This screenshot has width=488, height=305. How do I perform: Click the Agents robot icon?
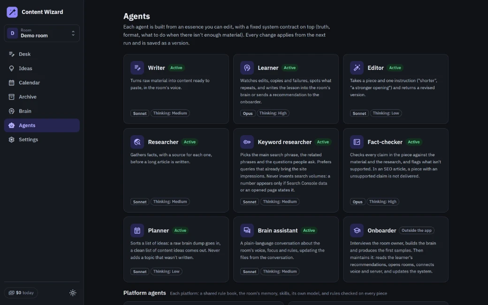point(12,125)
